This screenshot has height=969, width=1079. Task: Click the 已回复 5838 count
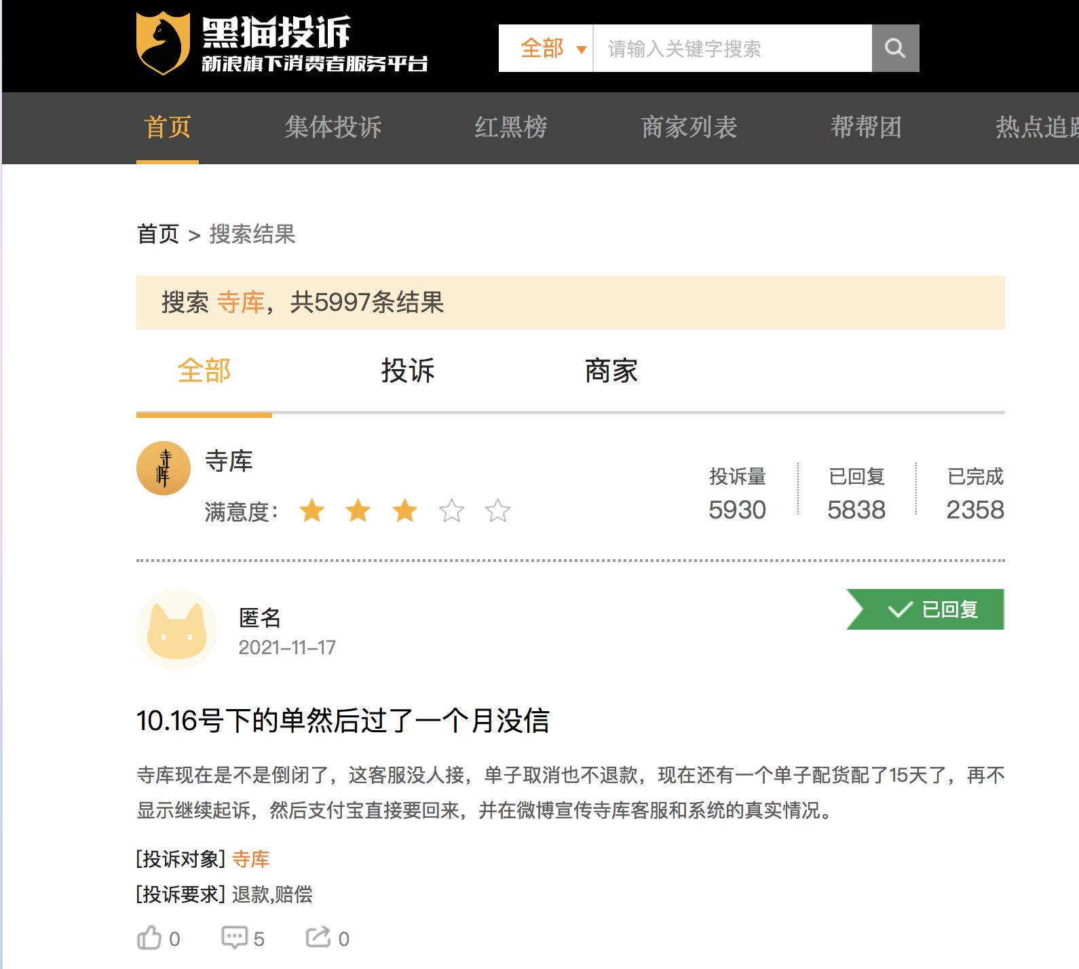(856, 494)
